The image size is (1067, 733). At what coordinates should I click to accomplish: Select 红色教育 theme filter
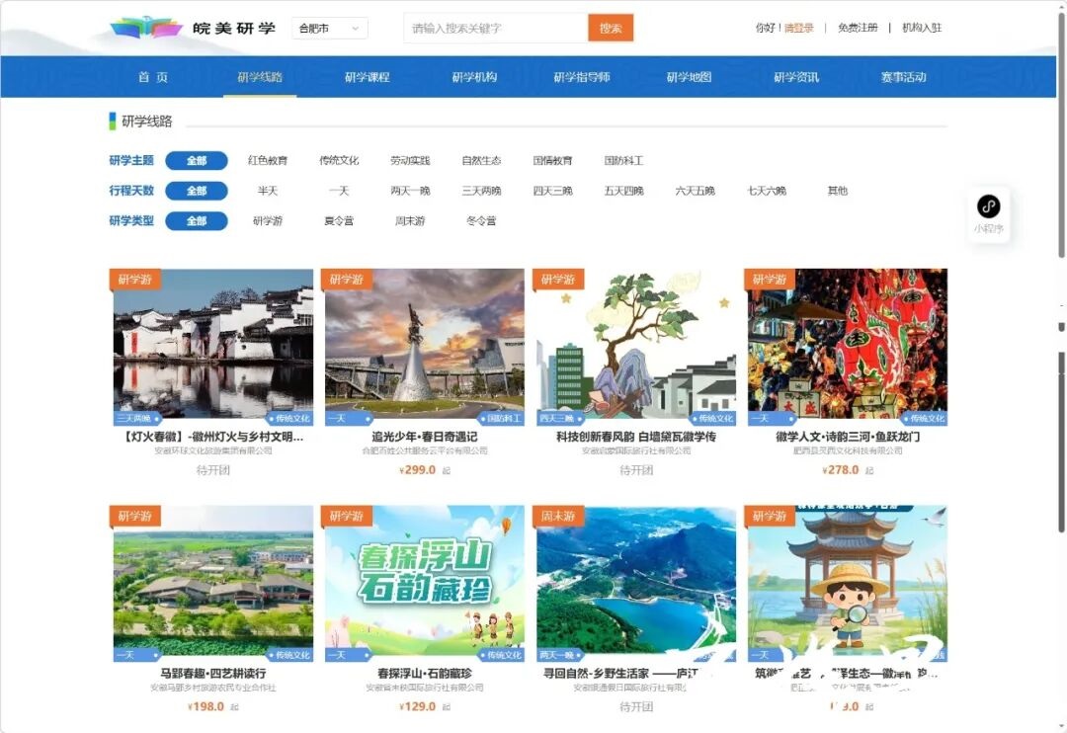(268, 161)
